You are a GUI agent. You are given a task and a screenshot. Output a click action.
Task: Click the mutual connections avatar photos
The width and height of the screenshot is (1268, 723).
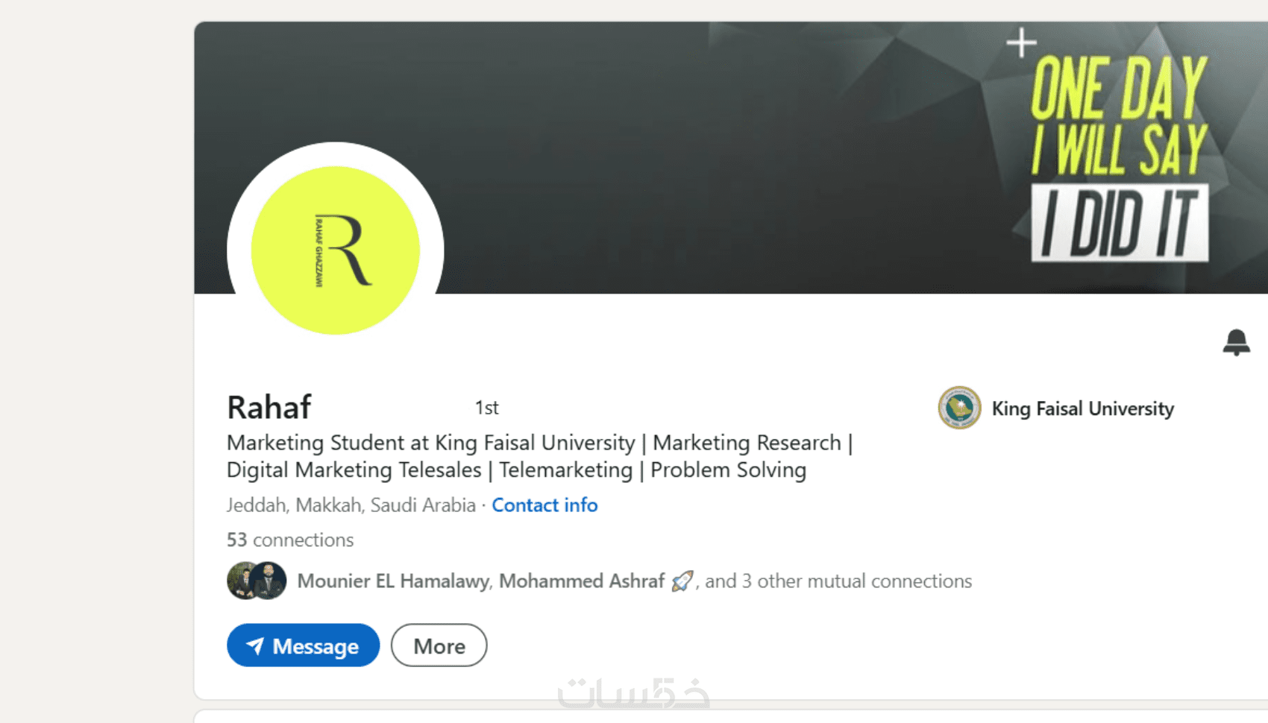pos(256,581)
